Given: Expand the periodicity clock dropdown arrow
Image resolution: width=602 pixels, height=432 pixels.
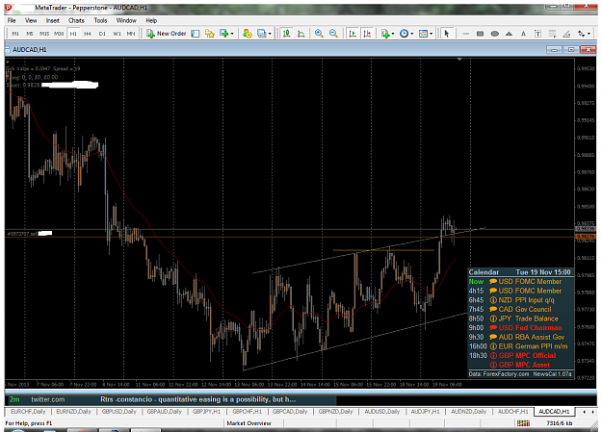Looking at the screenshot, I should 412,34.
